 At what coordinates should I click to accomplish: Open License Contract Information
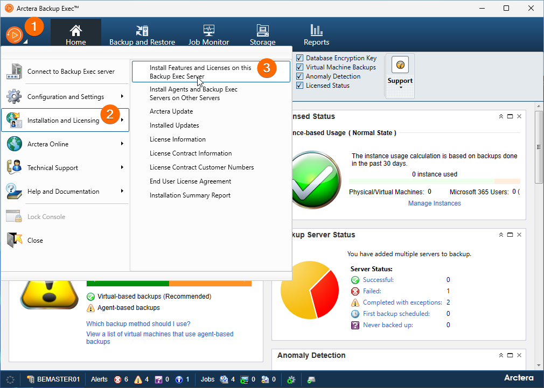point(191,153)
